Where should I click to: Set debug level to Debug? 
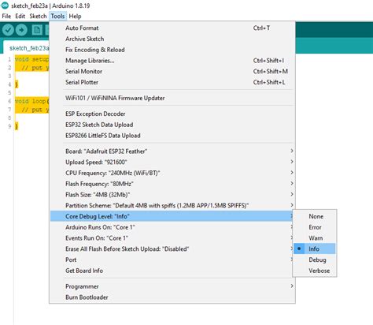315,260
